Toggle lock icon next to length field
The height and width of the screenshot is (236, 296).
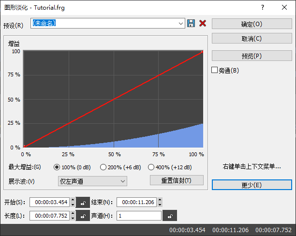tap(83, 216)
